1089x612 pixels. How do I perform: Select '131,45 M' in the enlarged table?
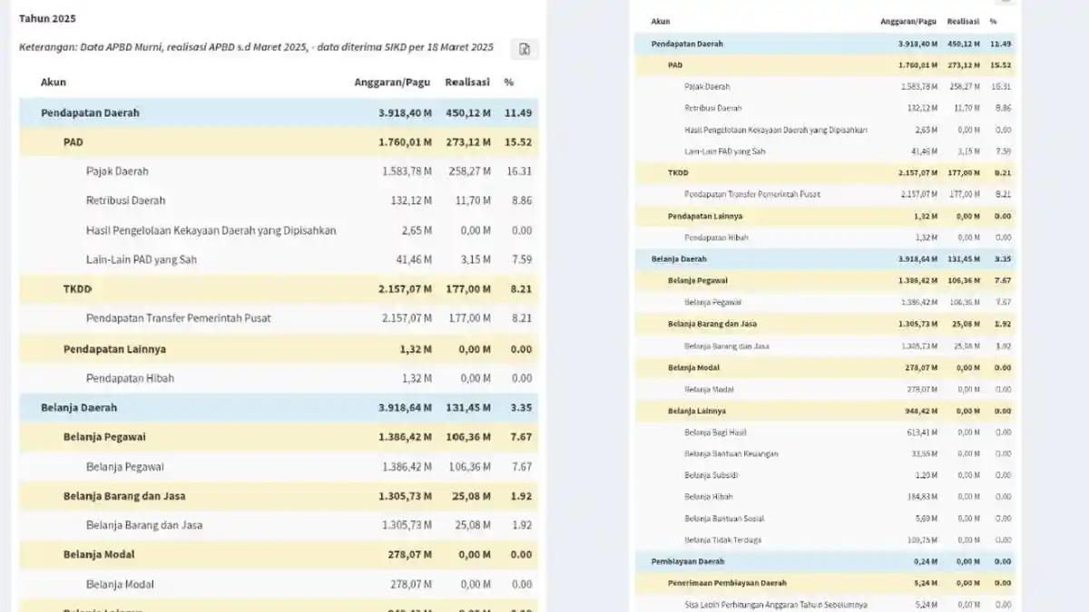coord(469,408)
